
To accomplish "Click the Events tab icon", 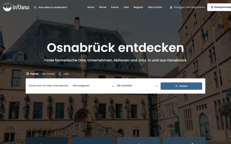I will (44, 74).
